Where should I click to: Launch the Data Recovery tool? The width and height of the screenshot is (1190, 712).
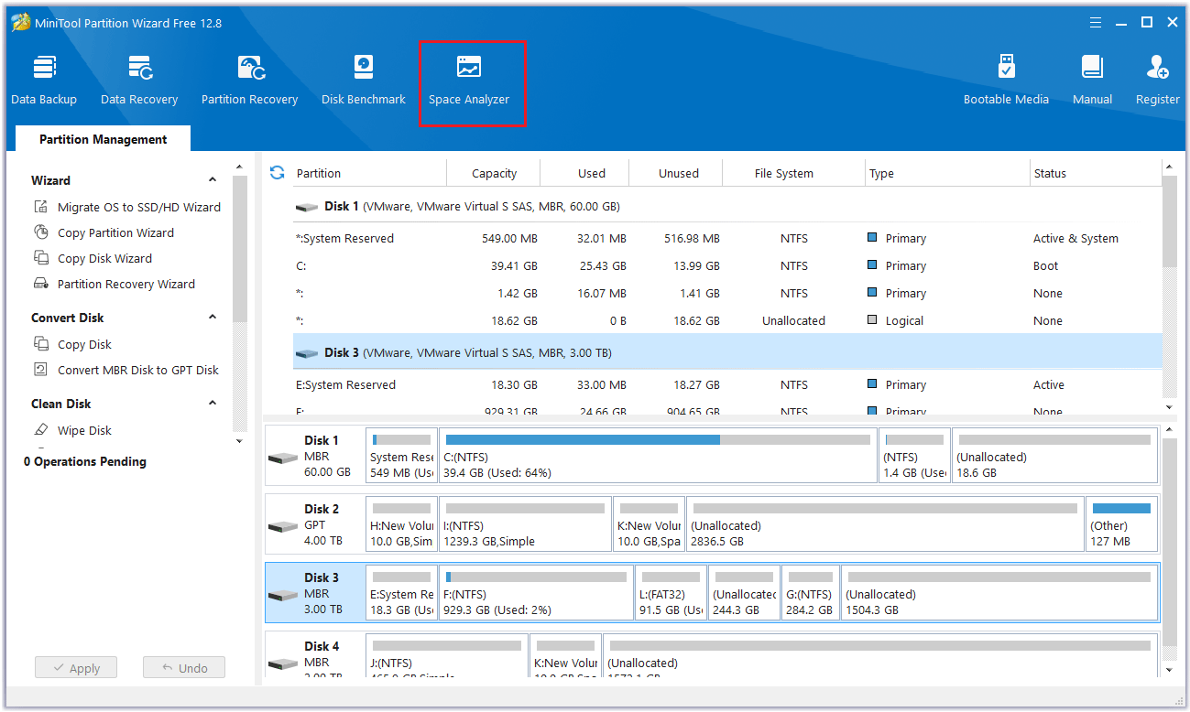coord(139,81)
